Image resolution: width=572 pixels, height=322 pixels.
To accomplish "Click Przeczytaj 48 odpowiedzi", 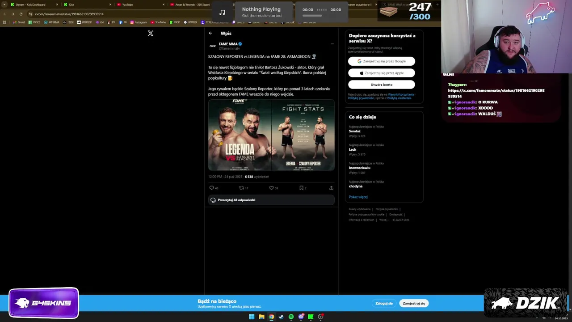I will pos(271,200).
